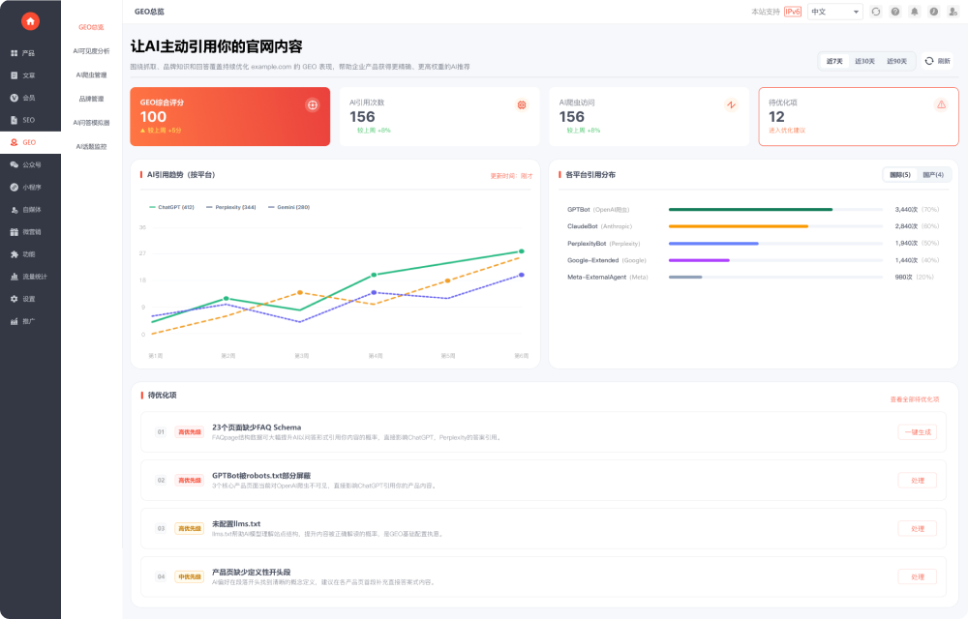Image resolution: width=968 pixels, height=619 pixels.
Task: Open the GEO总览 submenu item
Action: pos(91,27)
